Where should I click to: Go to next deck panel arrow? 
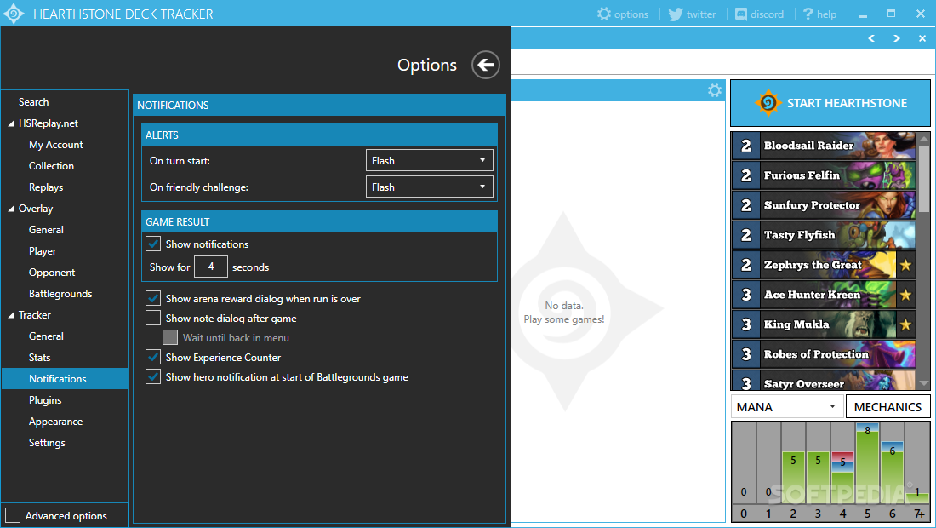[897, 38]
